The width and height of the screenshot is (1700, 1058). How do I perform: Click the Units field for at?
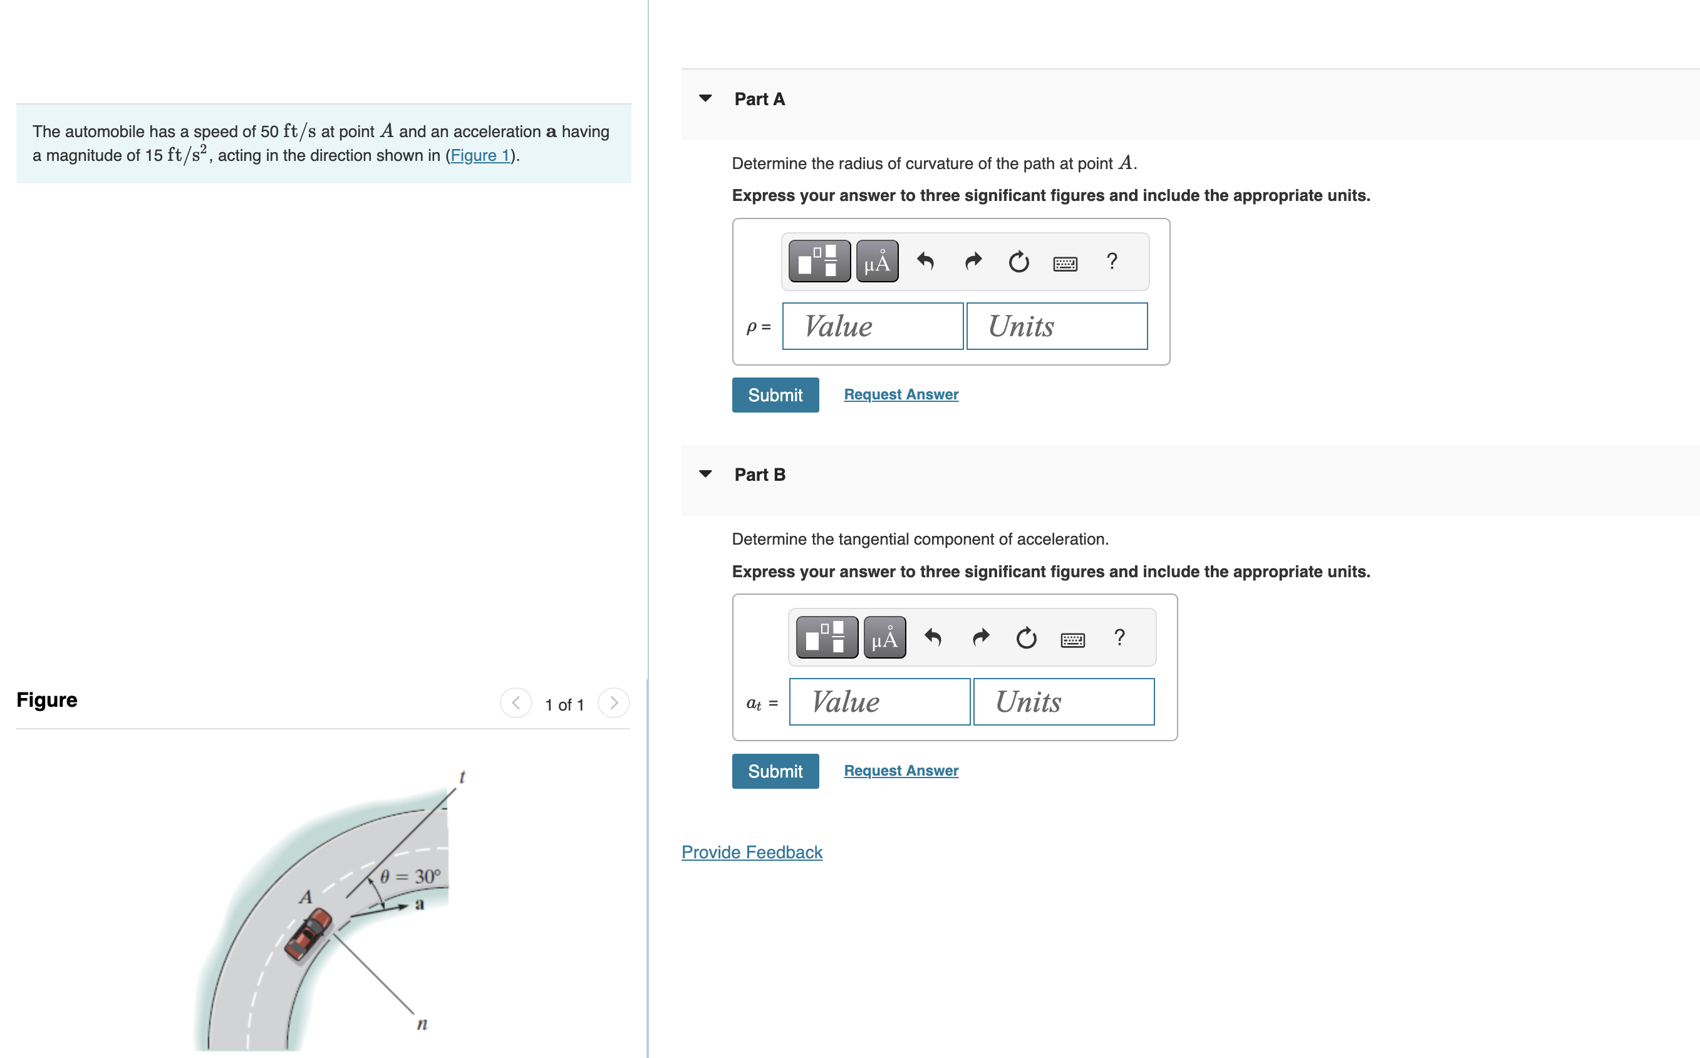click(1063, 701)
